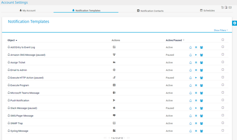Select checkbox for Assign Ticket row
Viewport: 237px width, 140px height.
click(223, 62)
